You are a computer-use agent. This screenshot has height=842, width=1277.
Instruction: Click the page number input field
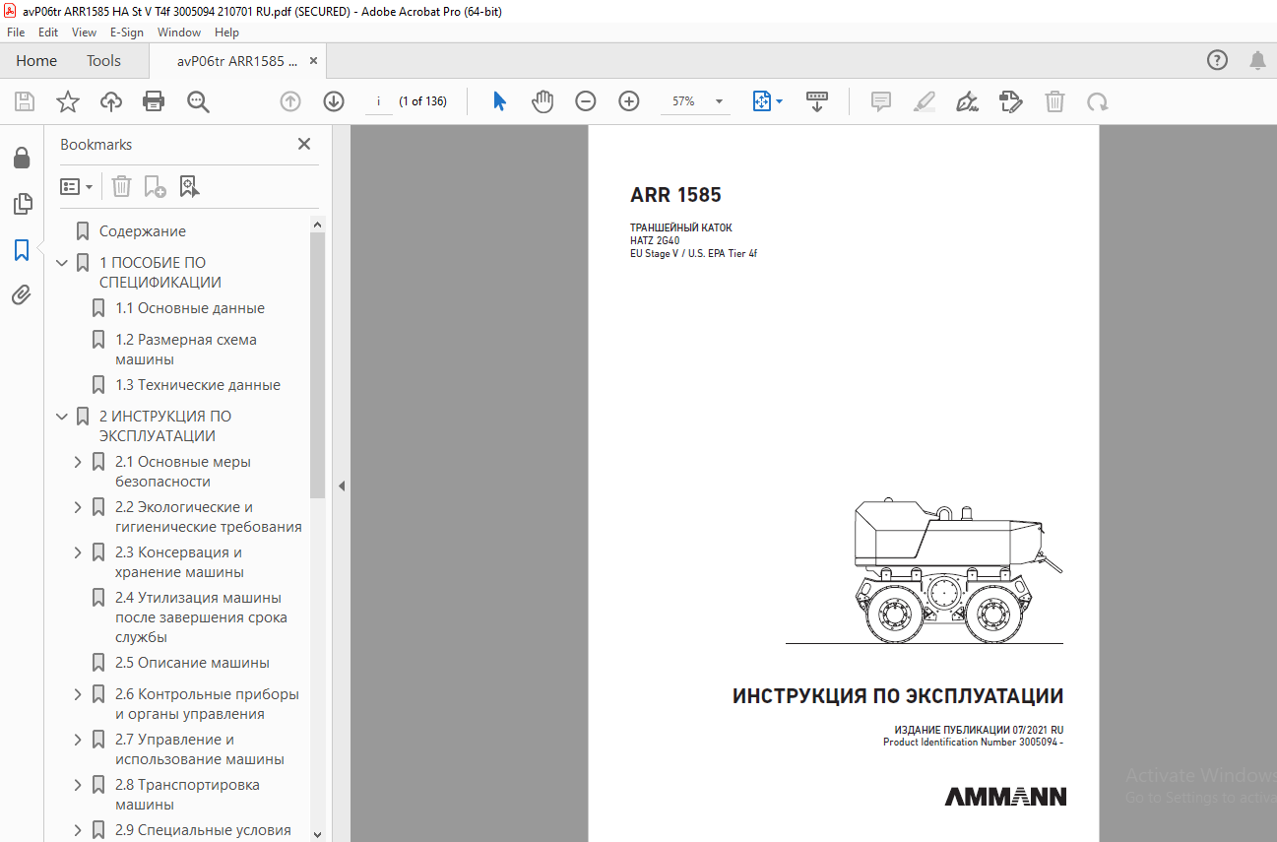[378, 101]
